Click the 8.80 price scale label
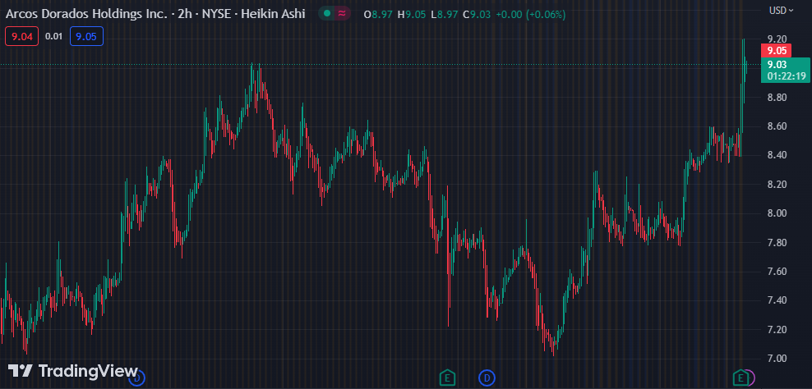812x389 pixels. point(777,97)
